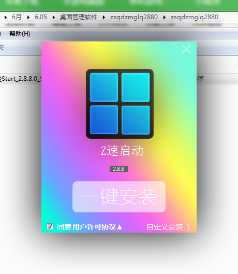The height and width of the screenshot is (274, 238).
Task: Click the 2.8.8 version badge
Action: pyautogui.click(x=118, y=169)
